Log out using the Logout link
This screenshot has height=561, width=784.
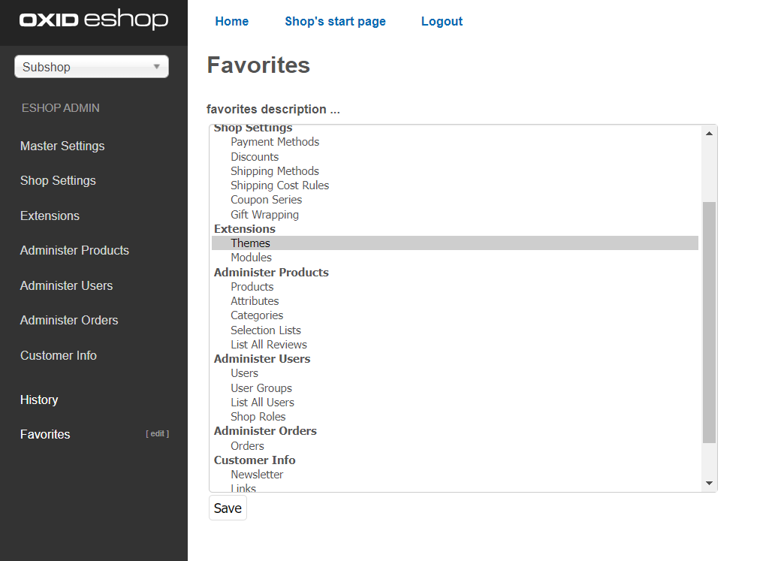442,21
